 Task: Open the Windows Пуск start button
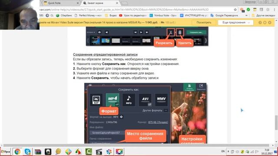pyautogui.click(x=6, y=152)
